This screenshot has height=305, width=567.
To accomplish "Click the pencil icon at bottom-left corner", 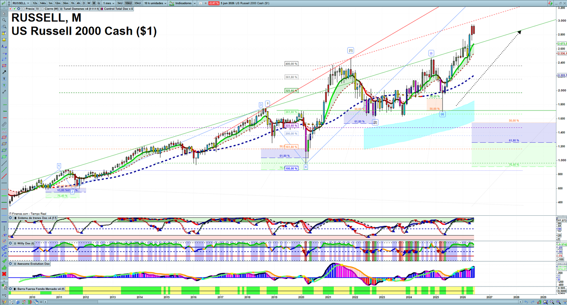I will pyautogui.click(x=4, y=302).
